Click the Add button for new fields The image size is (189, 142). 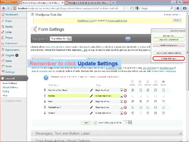click(x=86, y=123)
